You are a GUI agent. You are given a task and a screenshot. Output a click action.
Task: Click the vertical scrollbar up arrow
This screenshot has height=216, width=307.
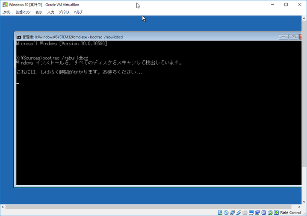pyautogui.click(x=304, y=18)
